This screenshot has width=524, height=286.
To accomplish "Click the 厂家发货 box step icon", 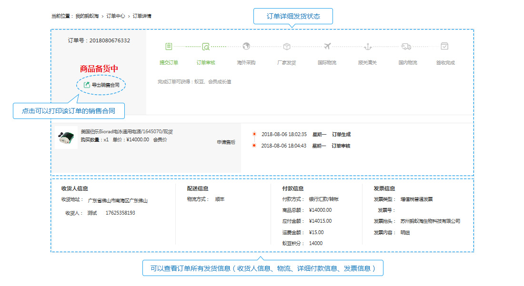I will pos(287,46).
